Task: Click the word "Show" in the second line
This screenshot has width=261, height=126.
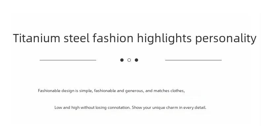Action: 137,108
